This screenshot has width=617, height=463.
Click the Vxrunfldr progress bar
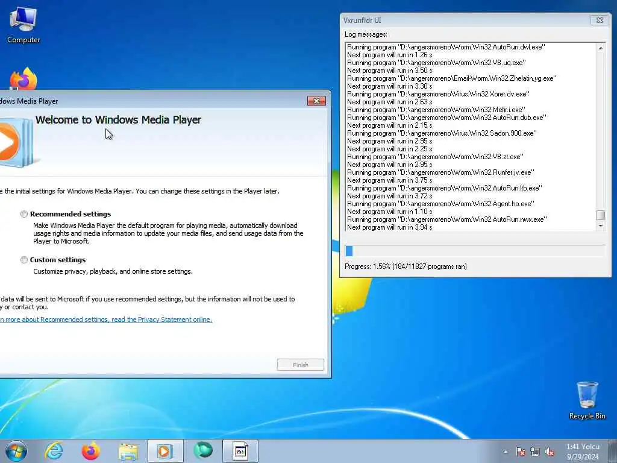click(x=475, y=251)
